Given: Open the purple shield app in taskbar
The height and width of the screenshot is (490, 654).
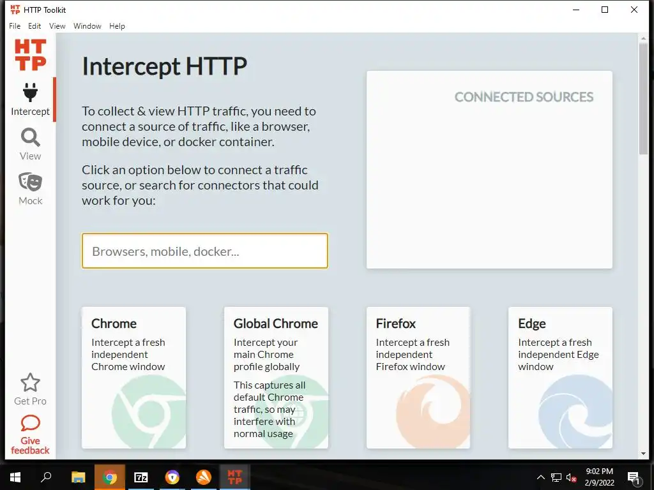Looking at the screenshot, I should [x=172, y=477].
